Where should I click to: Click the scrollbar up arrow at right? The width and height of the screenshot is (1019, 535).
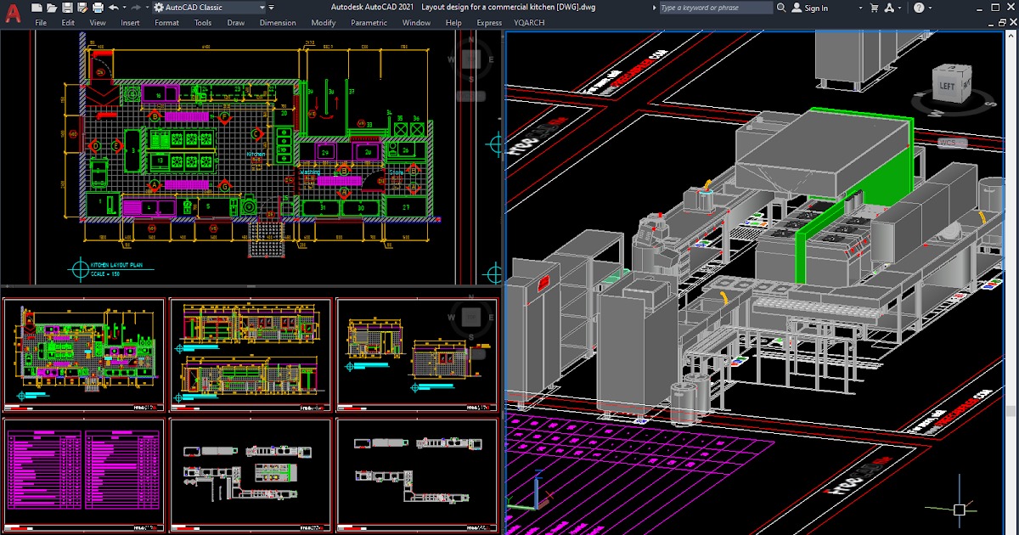(1012, 37)
